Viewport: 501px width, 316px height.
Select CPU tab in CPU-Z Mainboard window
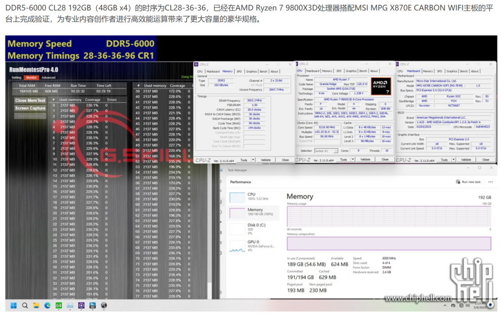(400, 71)
